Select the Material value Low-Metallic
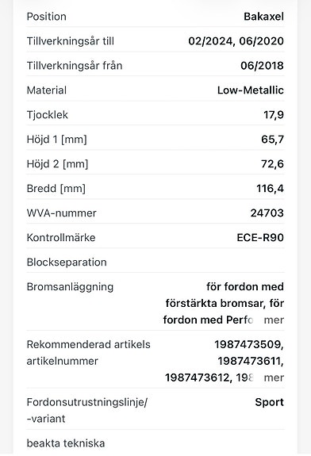The height and width of the screenshot is (456, 311). pyautogui.click(x=251, y=90)
